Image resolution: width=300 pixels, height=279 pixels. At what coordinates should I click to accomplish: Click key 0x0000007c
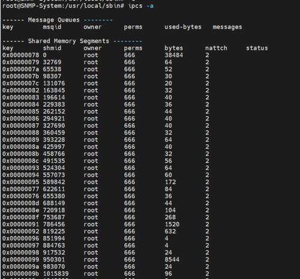(20, 83)
